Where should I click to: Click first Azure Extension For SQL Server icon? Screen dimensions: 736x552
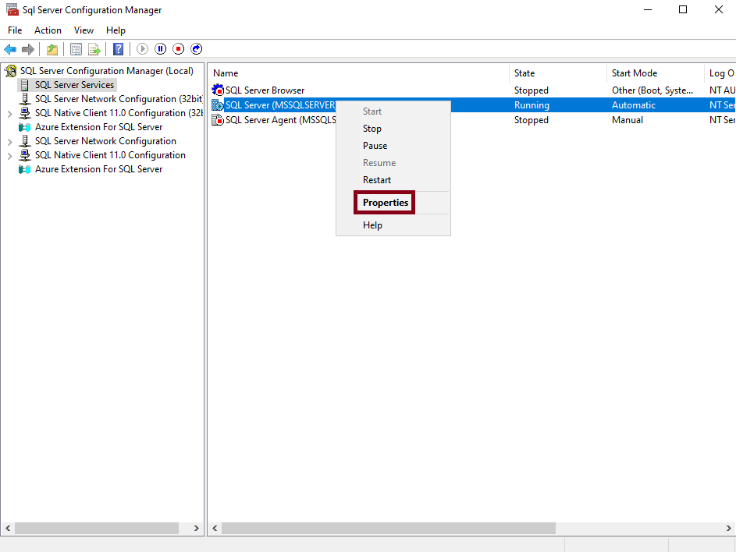pos(24,127)
